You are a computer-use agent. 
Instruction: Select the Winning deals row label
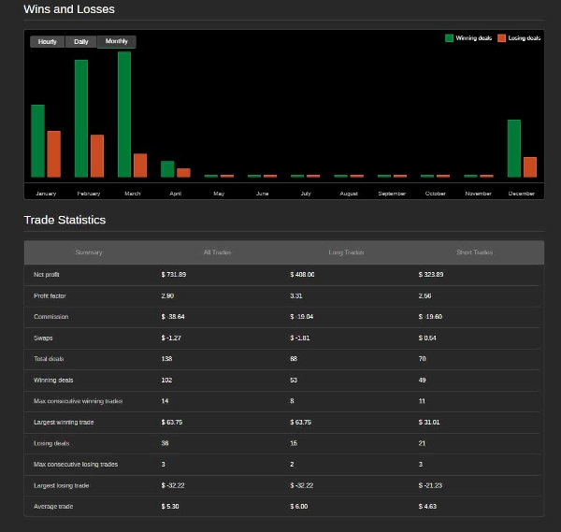(53, 380)
